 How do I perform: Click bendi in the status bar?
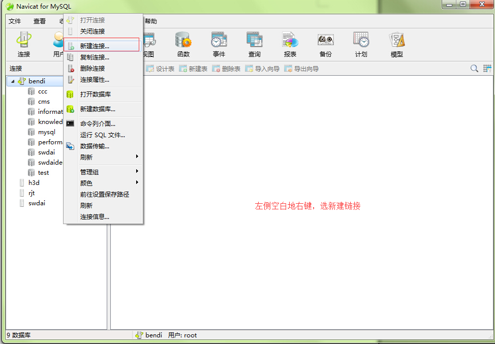(154, 335)
